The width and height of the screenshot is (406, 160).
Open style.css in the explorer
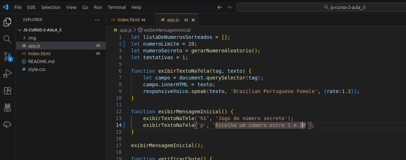[36, 69]
